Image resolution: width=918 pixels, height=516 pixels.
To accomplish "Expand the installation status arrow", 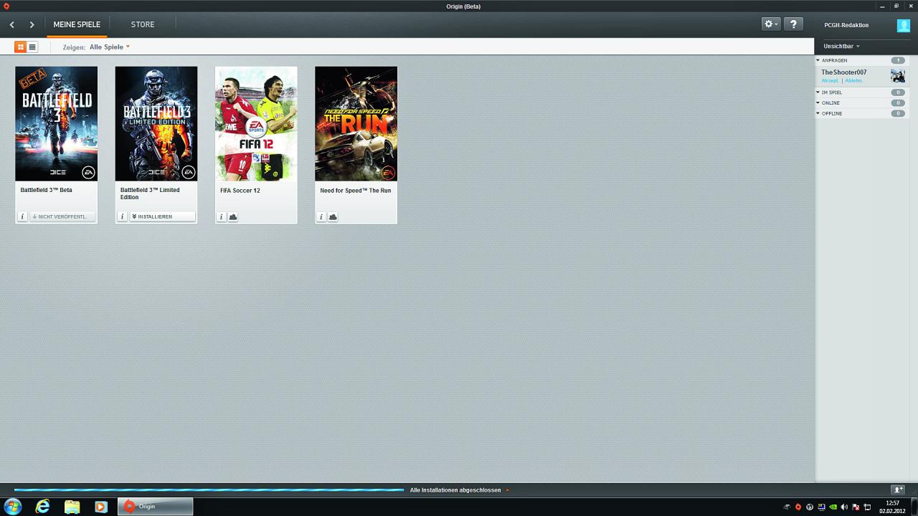I will [x=507, y=490].
